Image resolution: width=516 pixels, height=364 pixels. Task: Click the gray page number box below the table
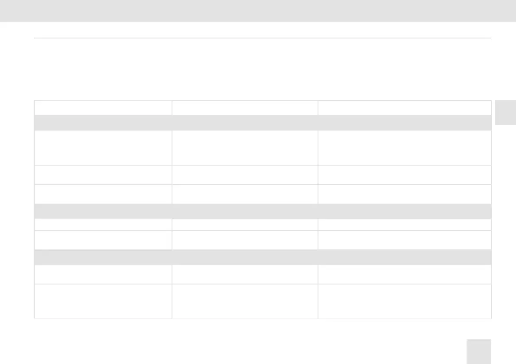pyautogui.click(x=479, y=351)
